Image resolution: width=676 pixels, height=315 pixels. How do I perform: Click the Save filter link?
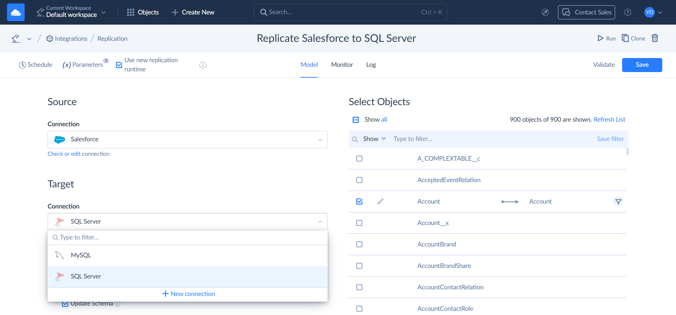pos(610,139)
